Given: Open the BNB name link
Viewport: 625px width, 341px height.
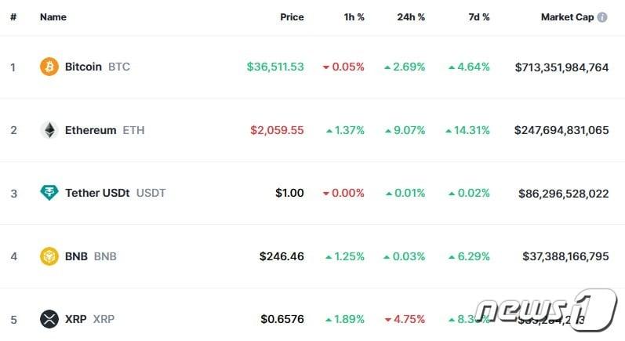Looking at the screenshot, I should (x=76, y=256).
